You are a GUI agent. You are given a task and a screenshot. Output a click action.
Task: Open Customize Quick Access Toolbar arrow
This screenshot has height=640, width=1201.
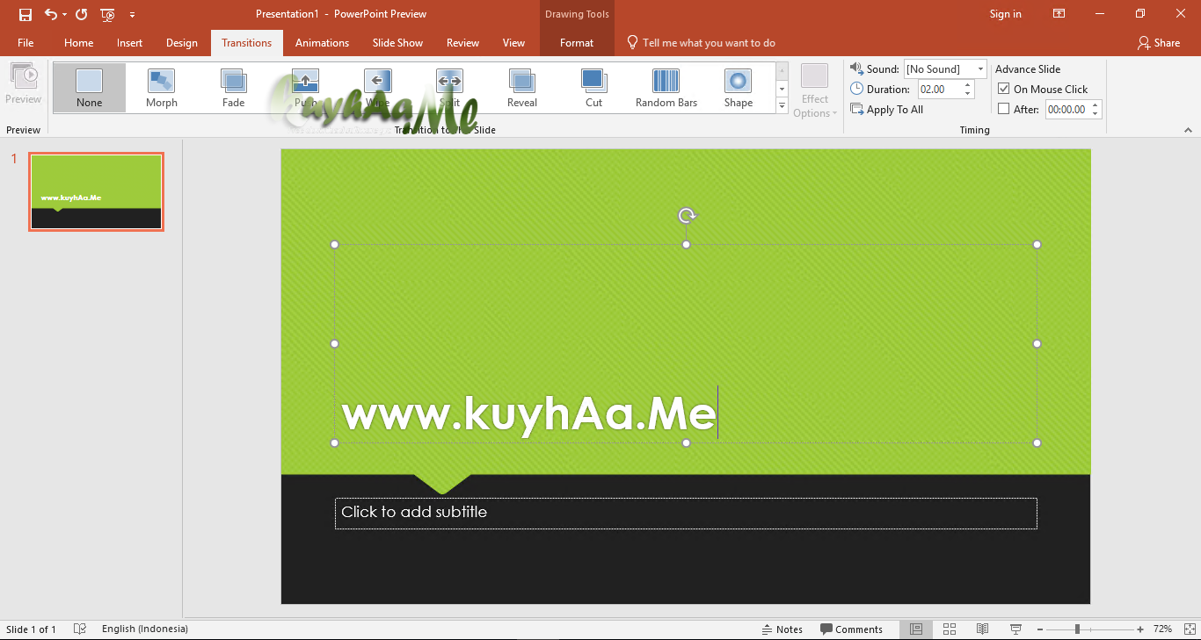click(x=132, y=14)
